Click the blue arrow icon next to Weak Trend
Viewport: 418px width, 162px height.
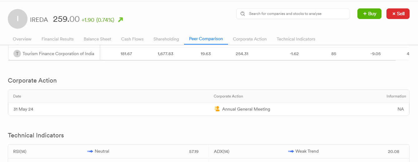pyautogui.click(x=291, y=151)
